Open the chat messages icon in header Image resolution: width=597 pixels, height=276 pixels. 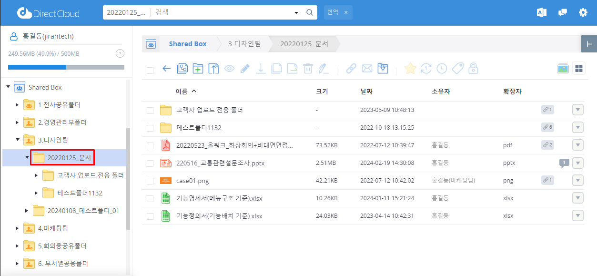(x=563, y=12)
